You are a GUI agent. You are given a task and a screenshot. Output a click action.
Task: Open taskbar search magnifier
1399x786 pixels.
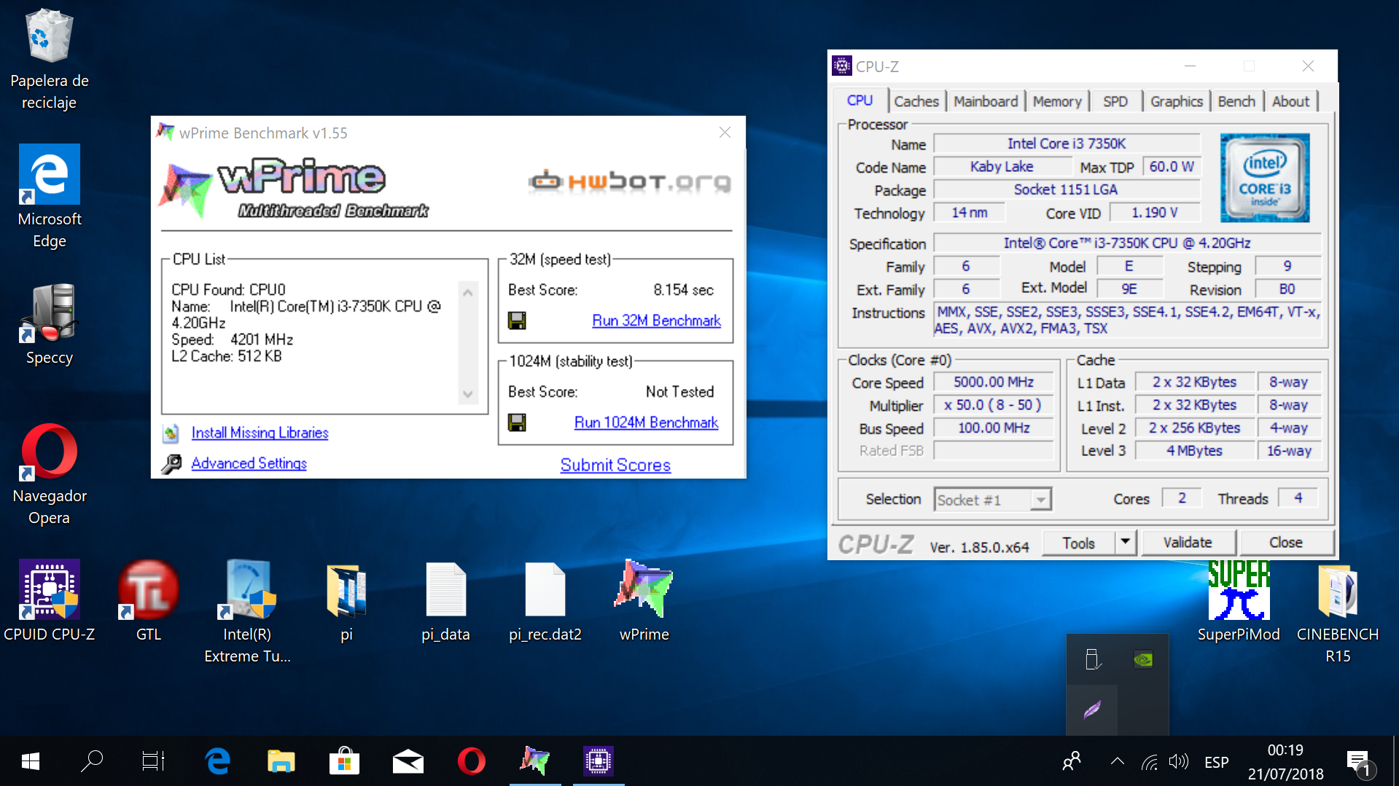pyautogui.click(x=92, y=761)
